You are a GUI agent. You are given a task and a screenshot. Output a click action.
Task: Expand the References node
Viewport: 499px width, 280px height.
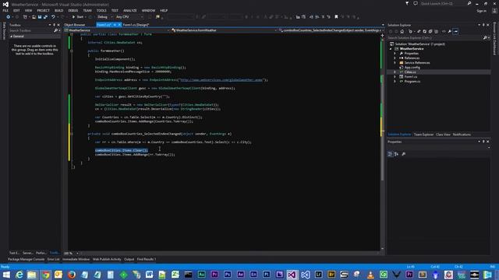[x=395, y=58]
